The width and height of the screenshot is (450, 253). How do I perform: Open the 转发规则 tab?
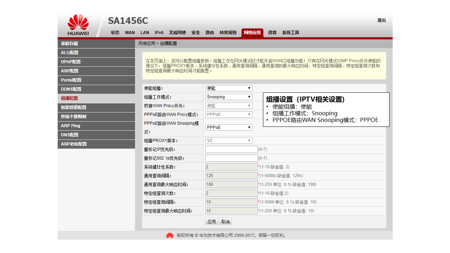[x=228, y=33]
